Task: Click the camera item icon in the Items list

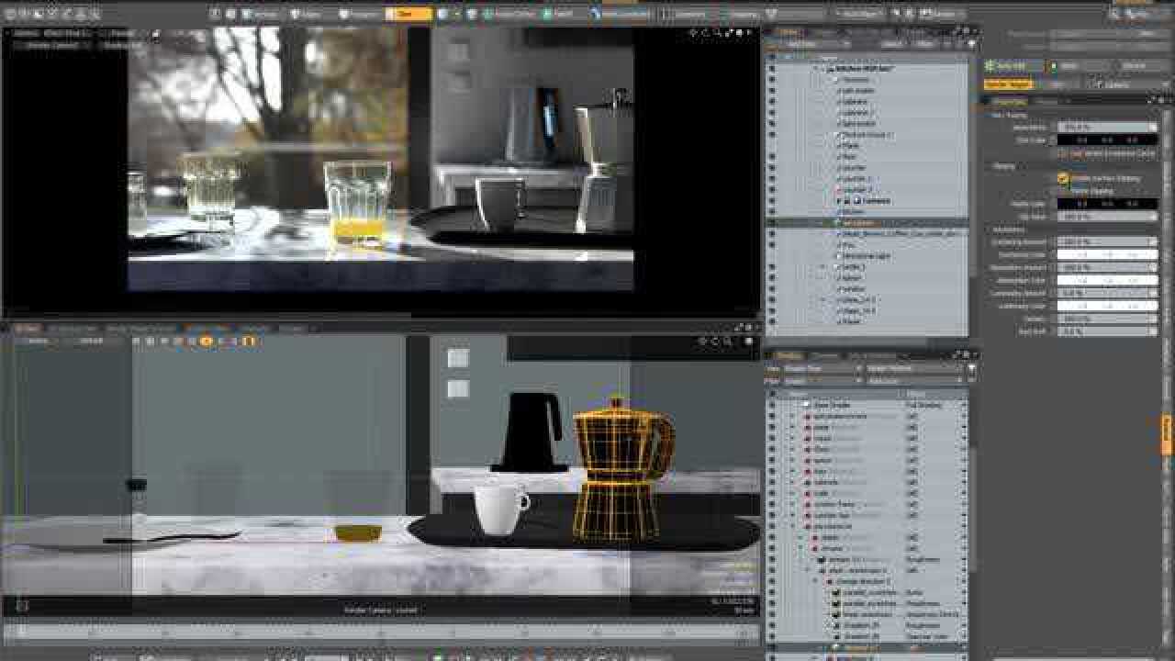Action: pyautogui.click(x=856, y=200)
